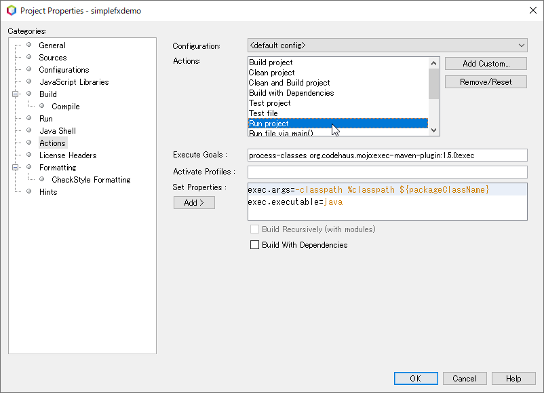Cancel the Project Properties dialog

click(x=465, y=379)
